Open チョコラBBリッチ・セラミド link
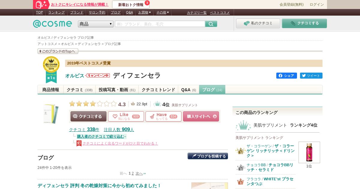 (270, 167)
